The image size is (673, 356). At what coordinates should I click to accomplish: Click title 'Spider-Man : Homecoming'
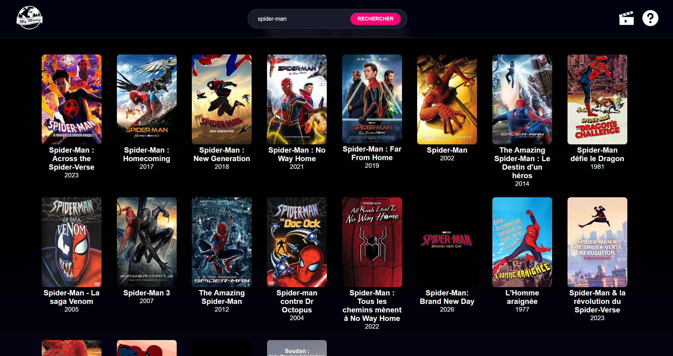click(147, 154)
